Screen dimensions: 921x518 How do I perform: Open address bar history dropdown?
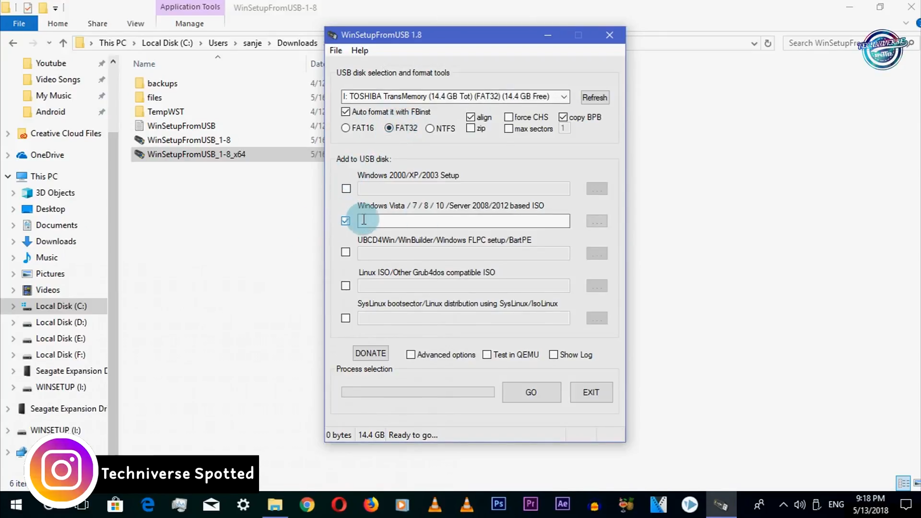click(754, 43)
